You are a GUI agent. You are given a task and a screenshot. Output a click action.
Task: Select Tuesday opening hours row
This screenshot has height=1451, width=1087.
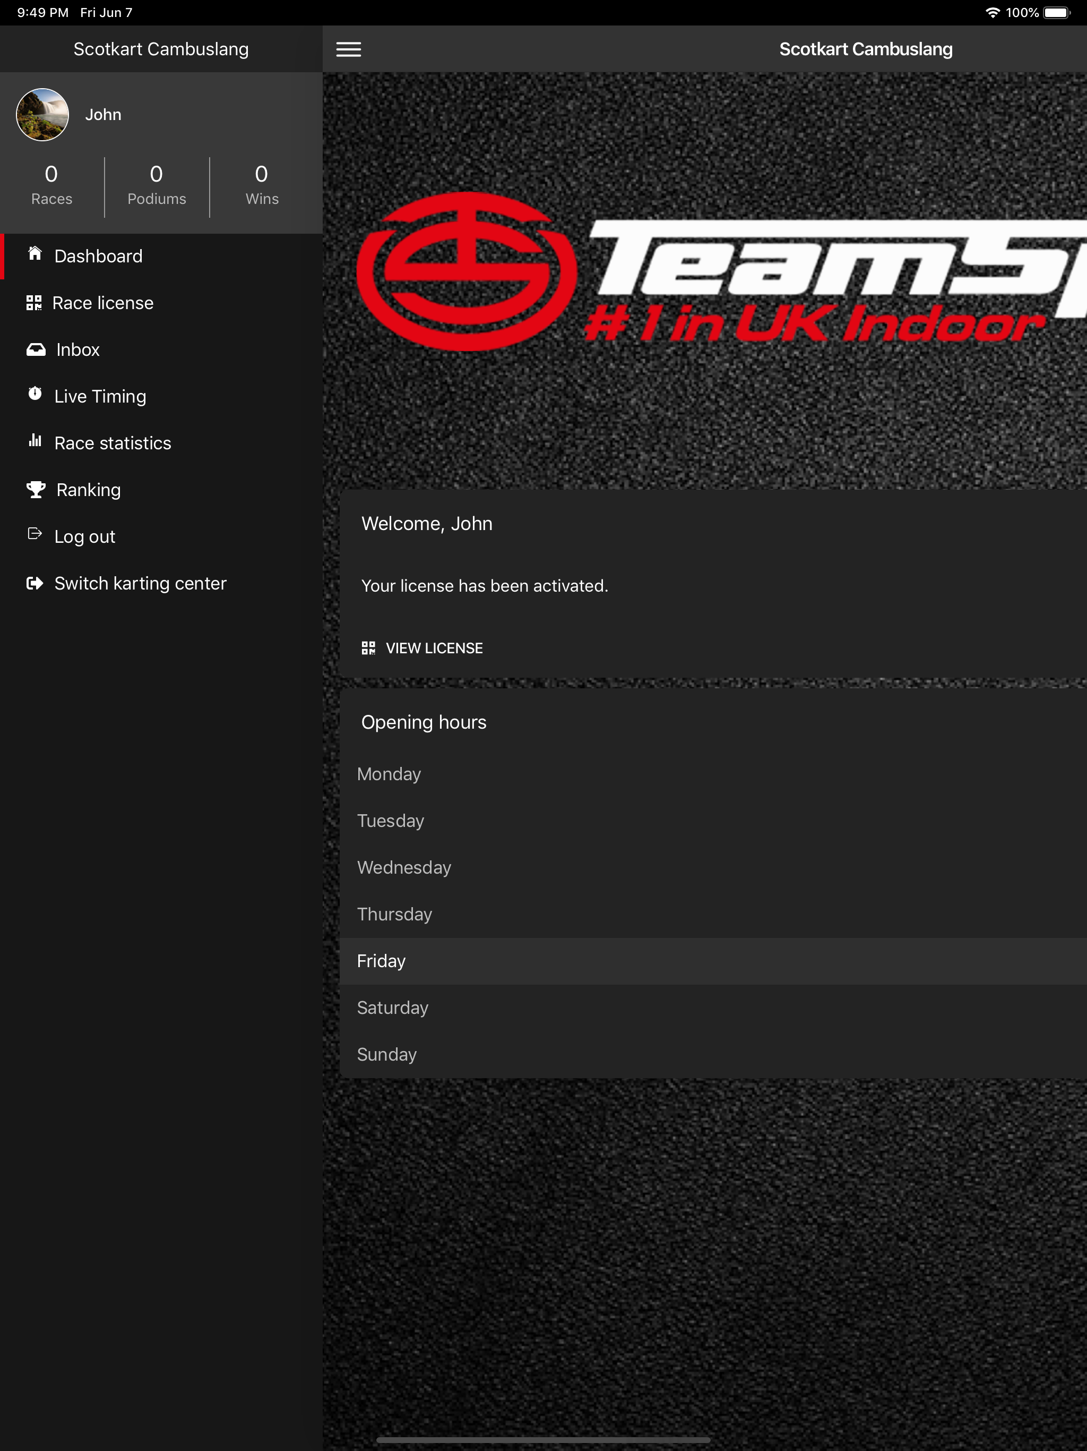click(713, 821)
